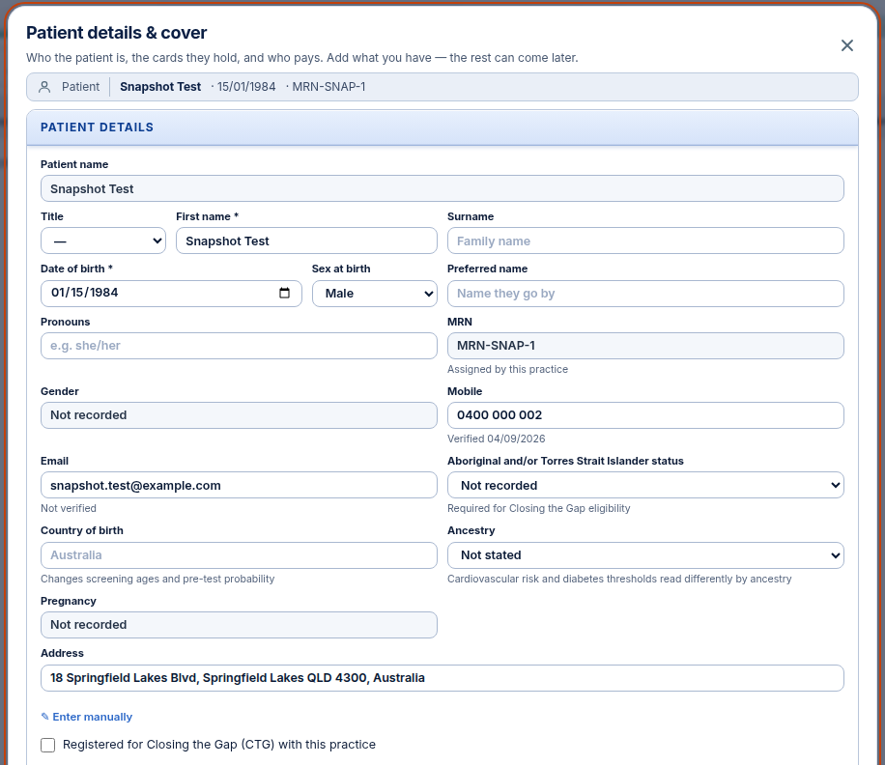Screen dimensions: 885x765
Task: Click the PATIENT DETAILS section header
Action: [442, 127]
